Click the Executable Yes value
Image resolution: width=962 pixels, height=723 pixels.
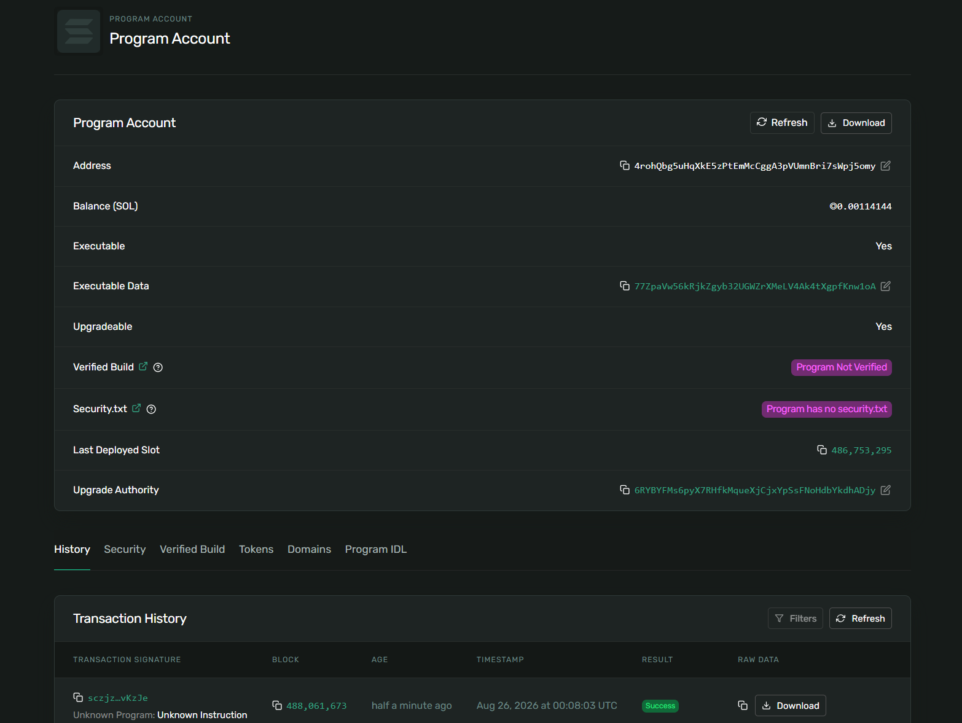coord(883,246)
